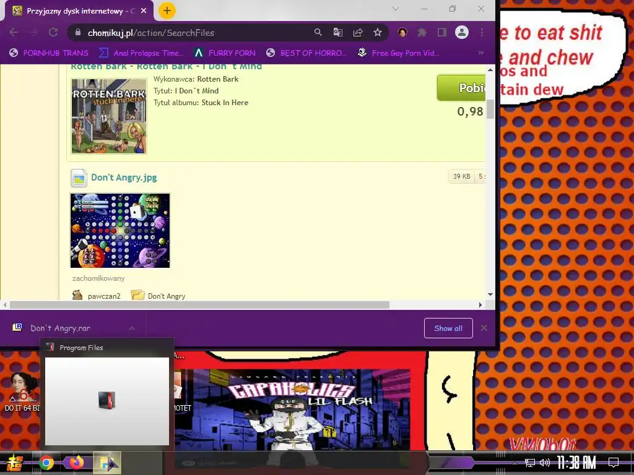This screenshot has height=475, width=634.
Task: Go back to previous page
Action: (x=14, y=32)
